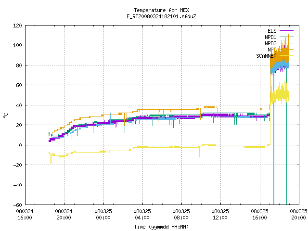This screenshot has height=231, width=308.
Task: Click the NPD2 legend label
Action: tap(270, 43)
